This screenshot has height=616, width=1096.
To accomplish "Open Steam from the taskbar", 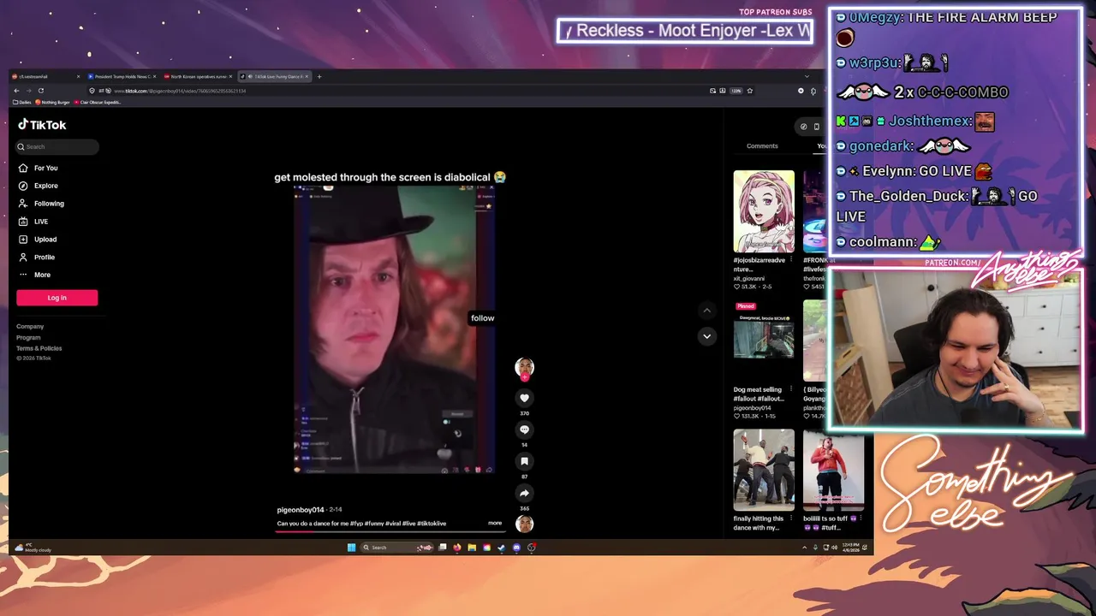I will [x=502, y=548].
